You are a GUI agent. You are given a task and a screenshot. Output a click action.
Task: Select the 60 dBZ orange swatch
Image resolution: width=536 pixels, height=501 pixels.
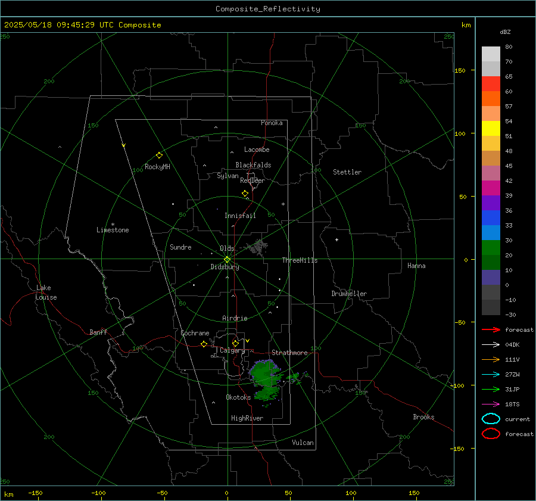coord(491,98)
